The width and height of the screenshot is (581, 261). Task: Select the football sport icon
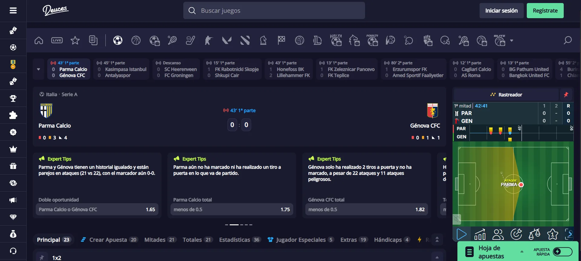(118, 40)
